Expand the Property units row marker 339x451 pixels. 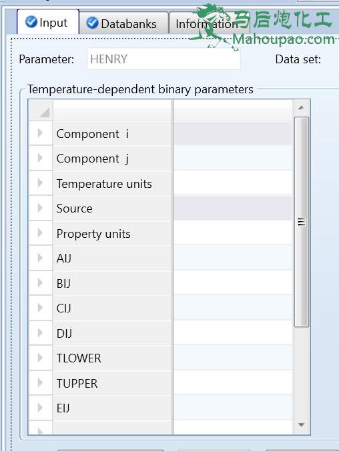click(40, 233)
